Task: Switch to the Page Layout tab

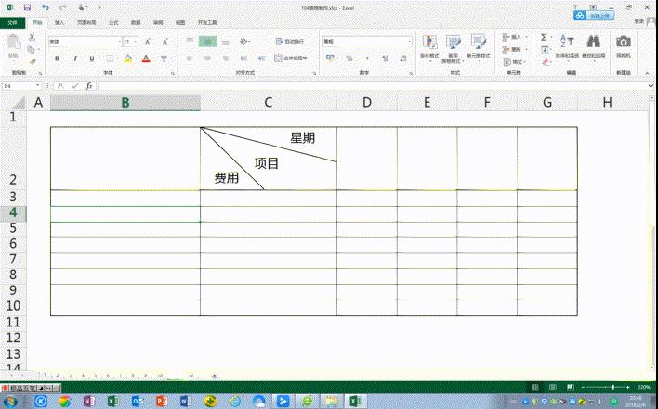Action: click(86, 22)
